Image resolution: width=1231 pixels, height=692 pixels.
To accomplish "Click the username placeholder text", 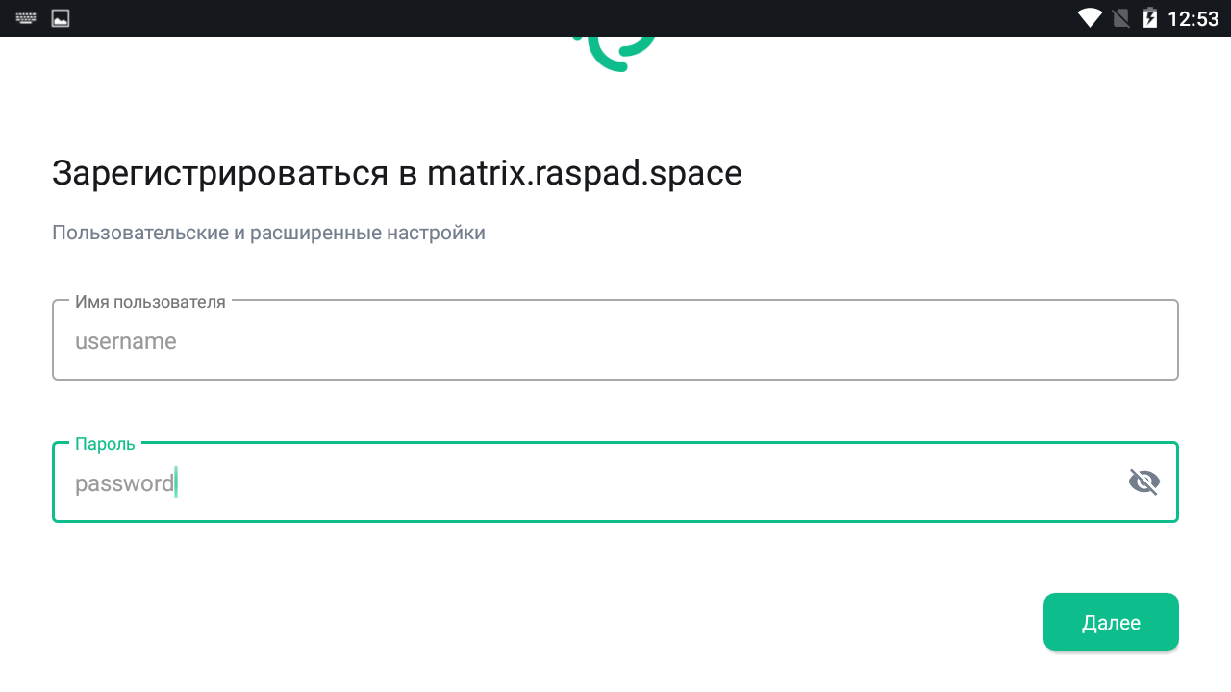I will (126, 341).
